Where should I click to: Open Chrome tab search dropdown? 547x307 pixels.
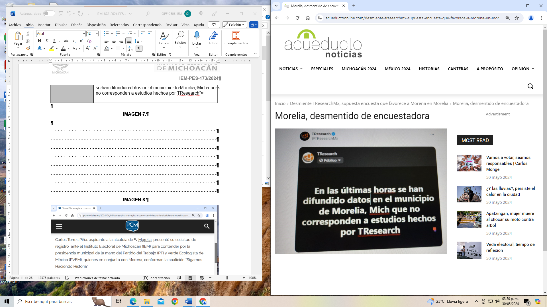point(276,6)
